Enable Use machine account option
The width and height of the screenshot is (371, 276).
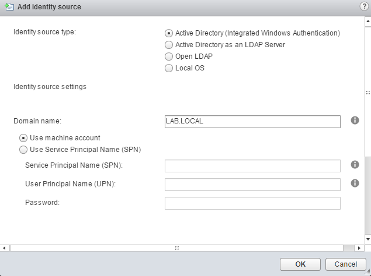point(23,138)
